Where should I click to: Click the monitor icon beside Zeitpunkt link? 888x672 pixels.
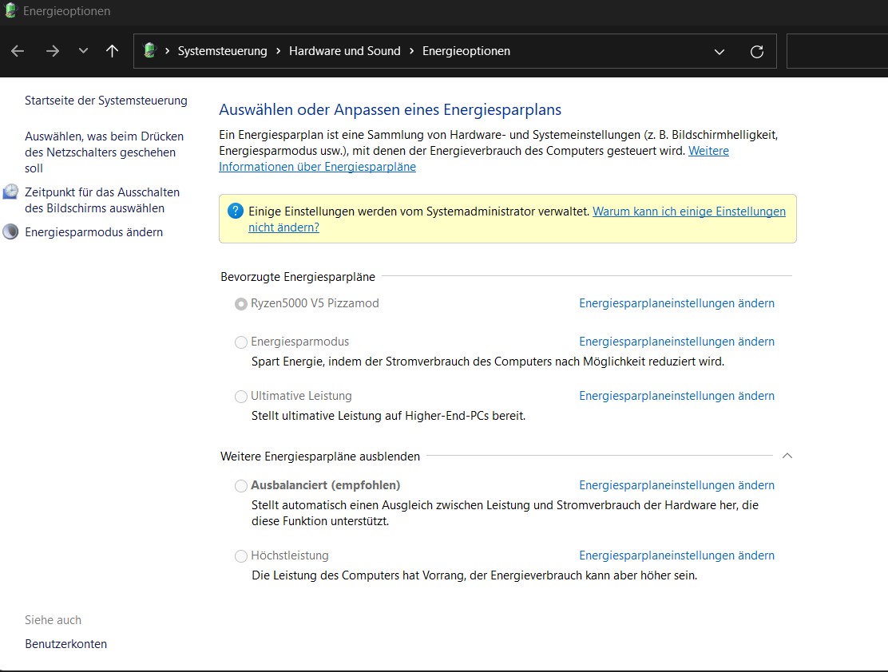tap(10, 192)
